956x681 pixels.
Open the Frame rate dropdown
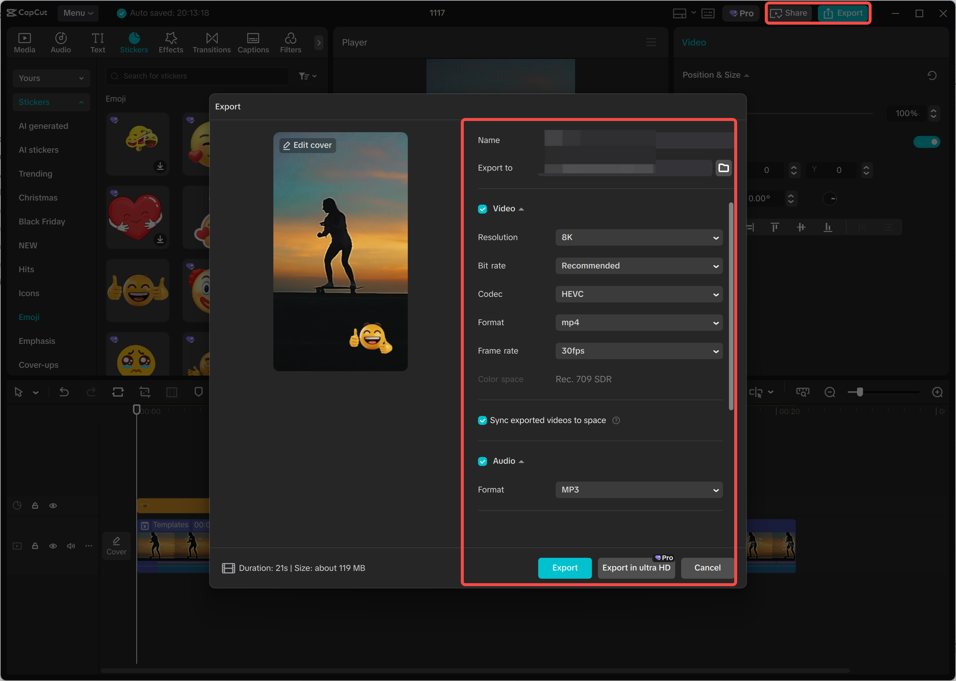point(638,351)
